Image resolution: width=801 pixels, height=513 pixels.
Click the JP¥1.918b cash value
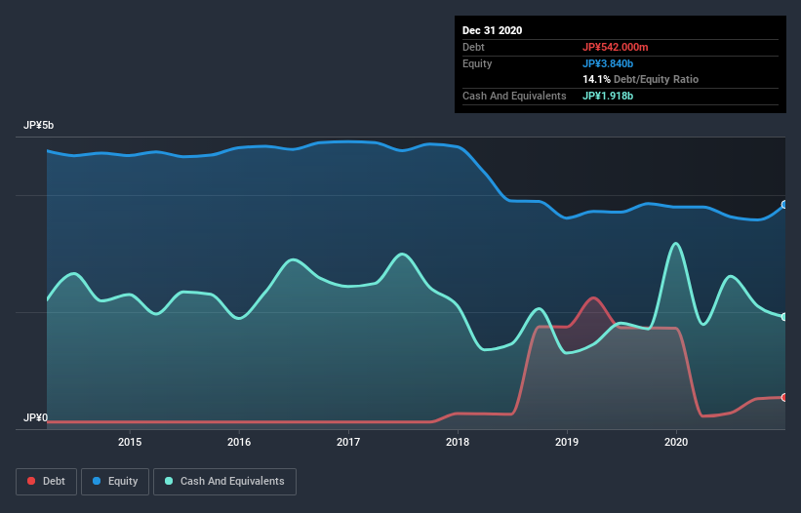[608, 96]
